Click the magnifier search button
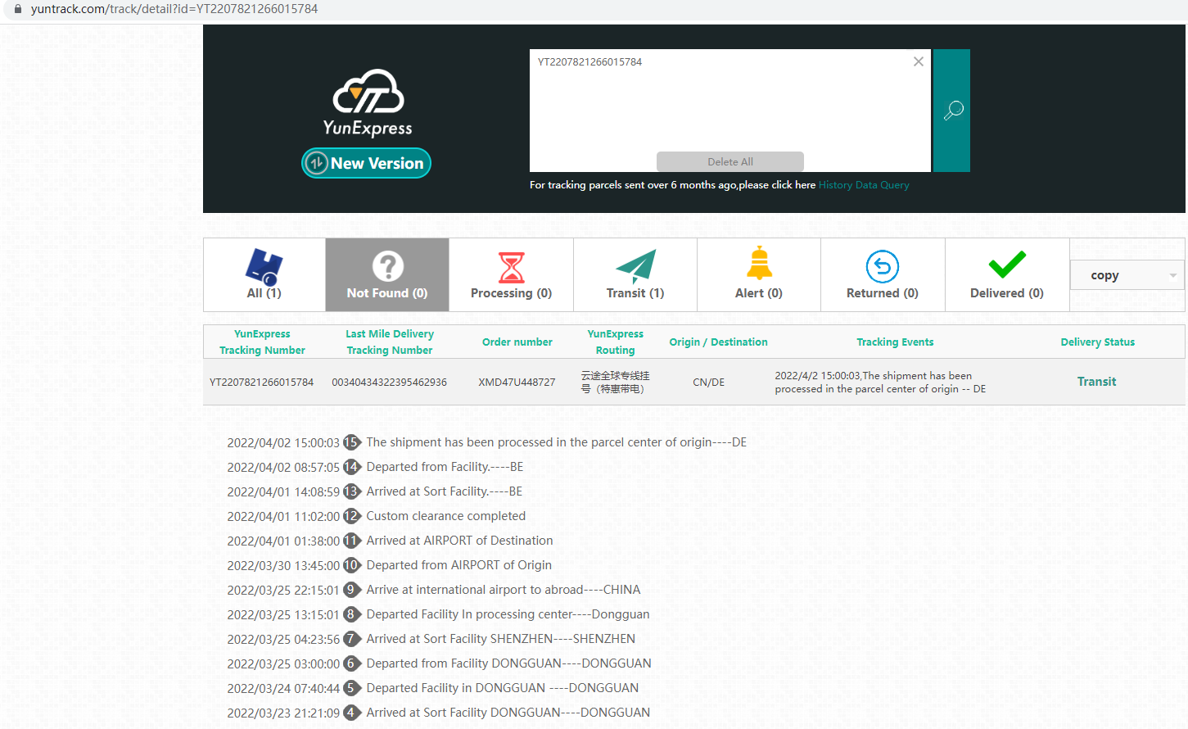1188x729 pixels. pos(952,111)
